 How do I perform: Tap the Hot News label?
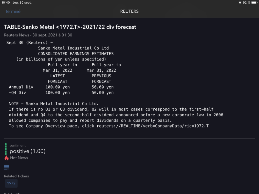click(19, 158)
